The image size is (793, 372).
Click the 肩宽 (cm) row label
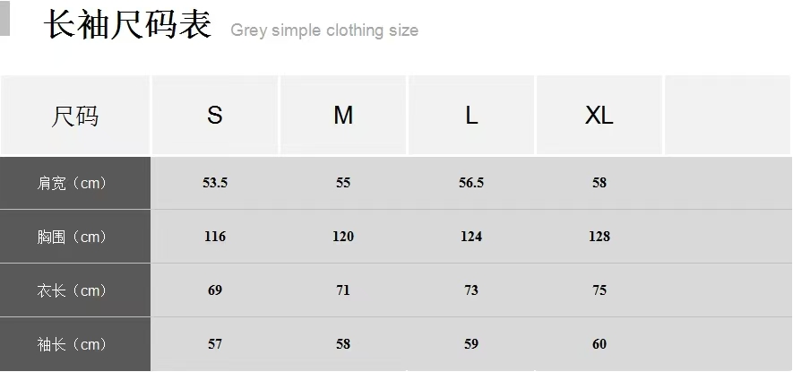coord(73,183)
